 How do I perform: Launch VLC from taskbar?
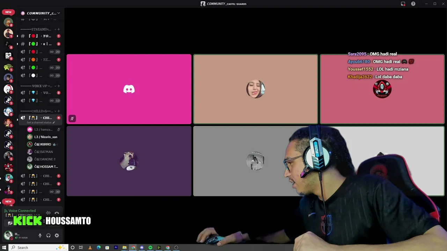coord(90,248)
